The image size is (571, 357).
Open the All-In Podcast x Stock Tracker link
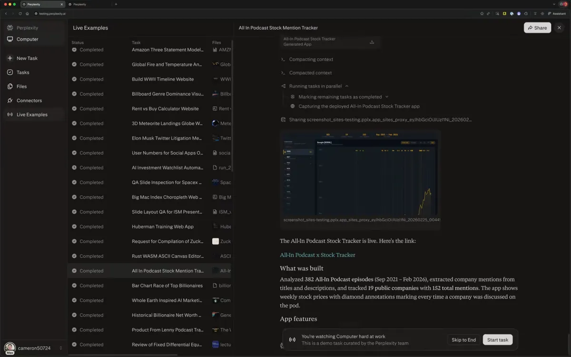click(x=317, y=255)
